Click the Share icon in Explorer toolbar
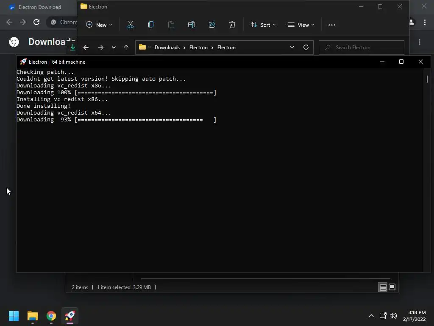This screenshot has width=434, height=326. [212, 25]
